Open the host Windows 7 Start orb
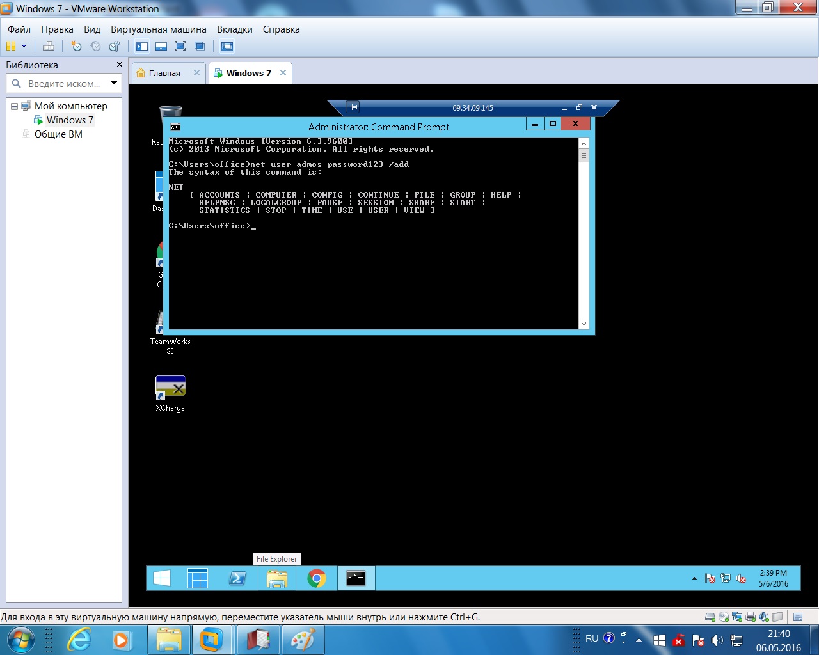The image size is (819, 655). pyautogui.click(x=20, y=640)
